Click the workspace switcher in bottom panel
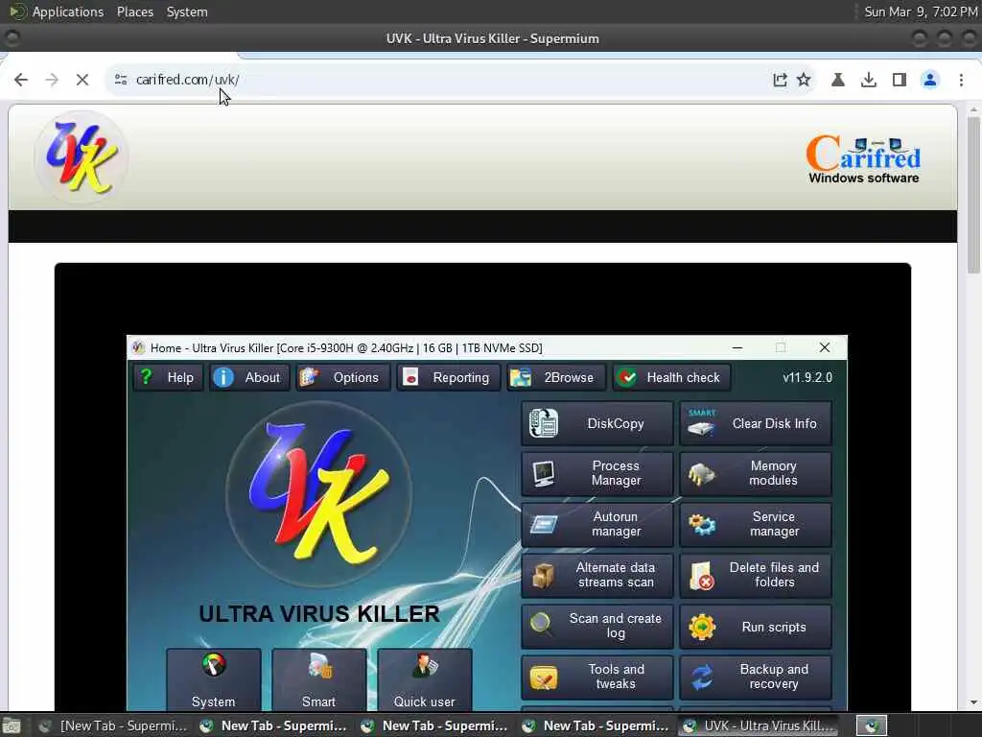Screen dimensions: 982x737 [x=872, y=725]
